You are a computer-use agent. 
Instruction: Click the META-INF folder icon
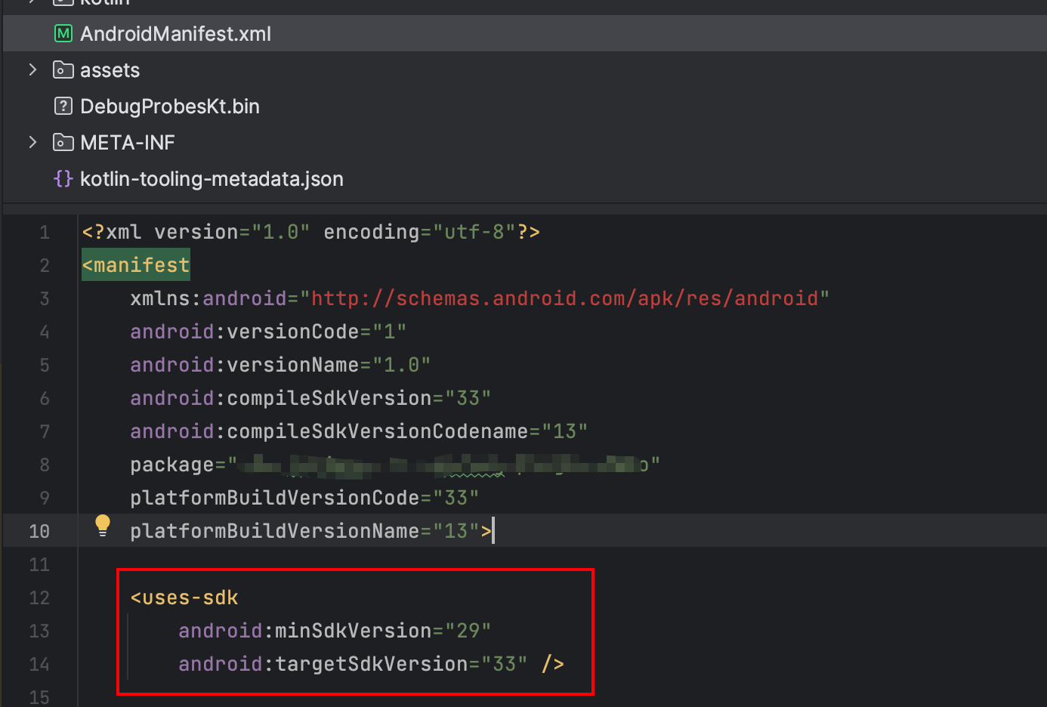coord(63,143)
